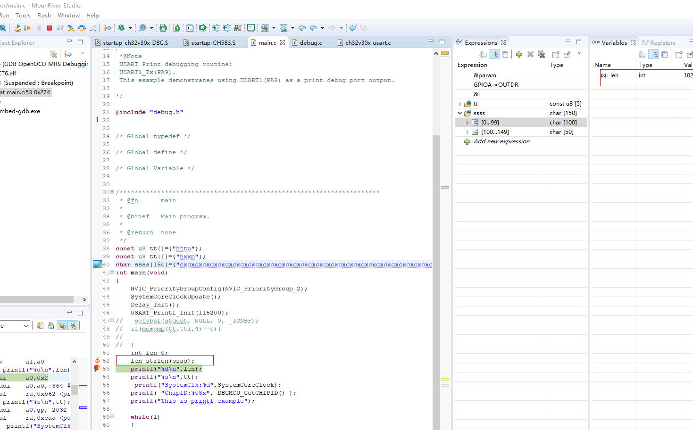
Task: Open the Search dropdown arrow
Action: (151, 28)
